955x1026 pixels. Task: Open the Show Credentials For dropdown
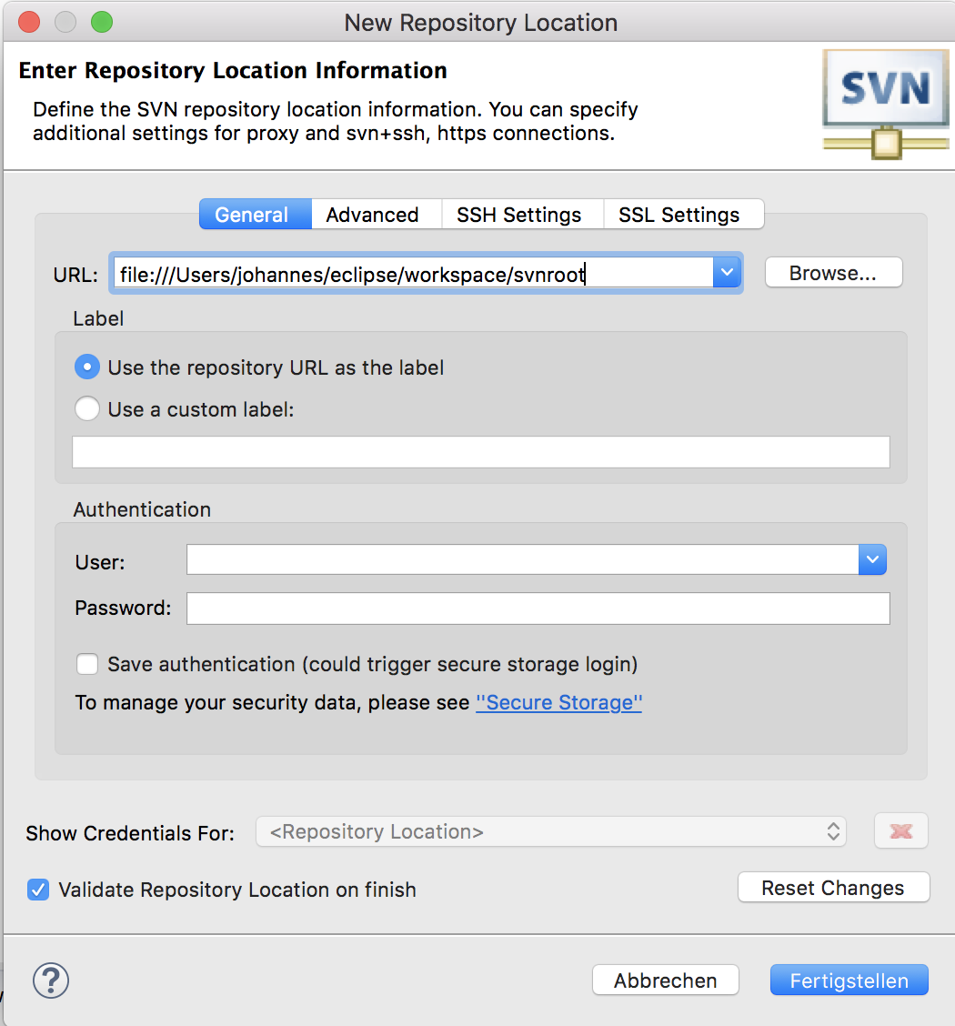click(551, 831)
